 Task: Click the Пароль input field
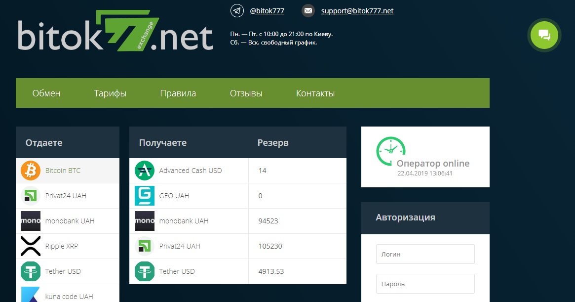425,284
